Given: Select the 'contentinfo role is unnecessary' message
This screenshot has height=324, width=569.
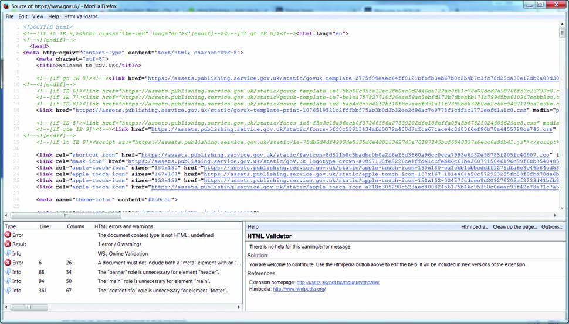Looking at the screenshot, I should click(x=162, y=290).
